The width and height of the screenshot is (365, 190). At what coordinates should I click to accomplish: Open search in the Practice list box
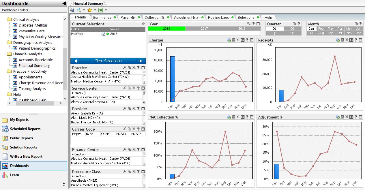(x=125, y=68)
